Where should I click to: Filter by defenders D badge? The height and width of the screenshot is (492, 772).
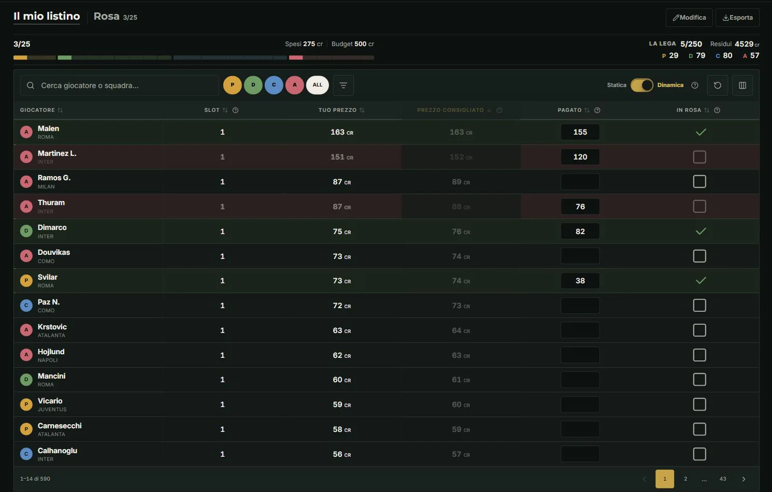(x=253, y=85)
